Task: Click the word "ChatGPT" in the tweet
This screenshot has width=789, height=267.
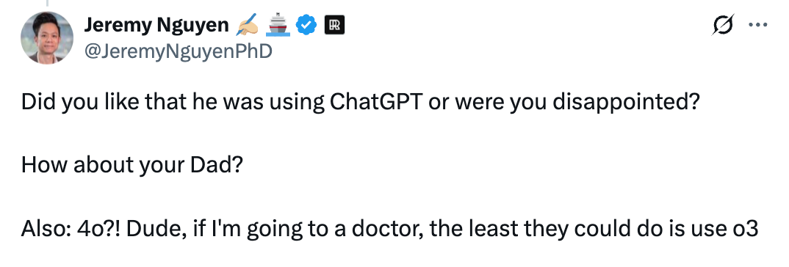Action: coord(375,103)
